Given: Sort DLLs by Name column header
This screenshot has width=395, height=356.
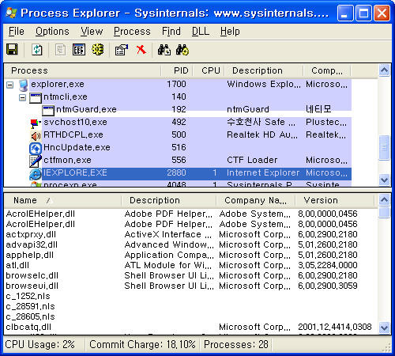Looking at the screenshot, I should click(63, 200).
